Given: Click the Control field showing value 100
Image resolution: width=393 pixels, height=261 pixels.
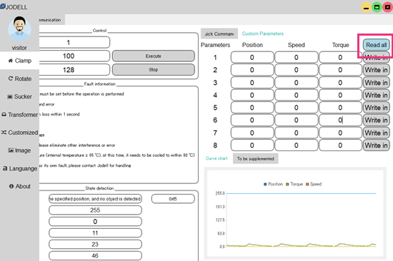Looking at the screenshot, I should tap(74, 56).
